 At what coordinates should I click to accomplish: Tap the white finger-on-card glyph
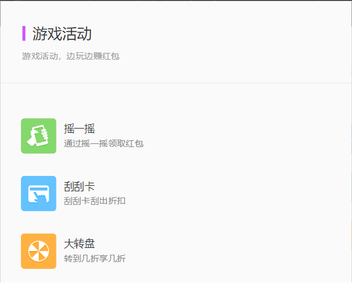pyautogui.click(x=39, y=194)
